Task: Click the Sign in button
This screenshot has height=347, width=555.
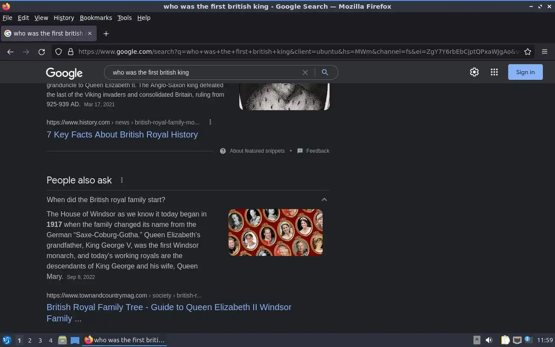Action: pyautogui.click(x=525, y=72)
